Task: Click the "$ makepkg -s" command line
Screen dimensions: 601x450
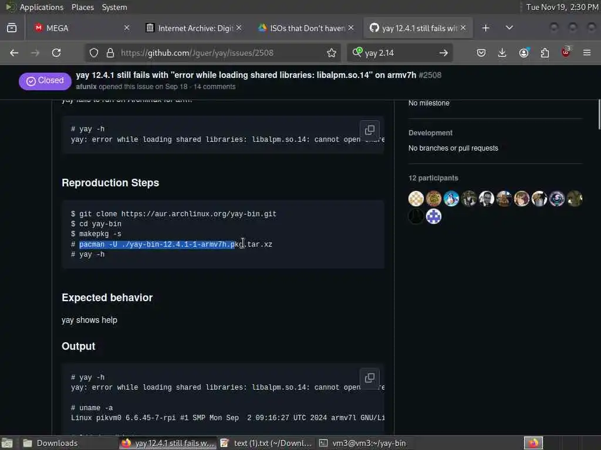Action: 96,234
